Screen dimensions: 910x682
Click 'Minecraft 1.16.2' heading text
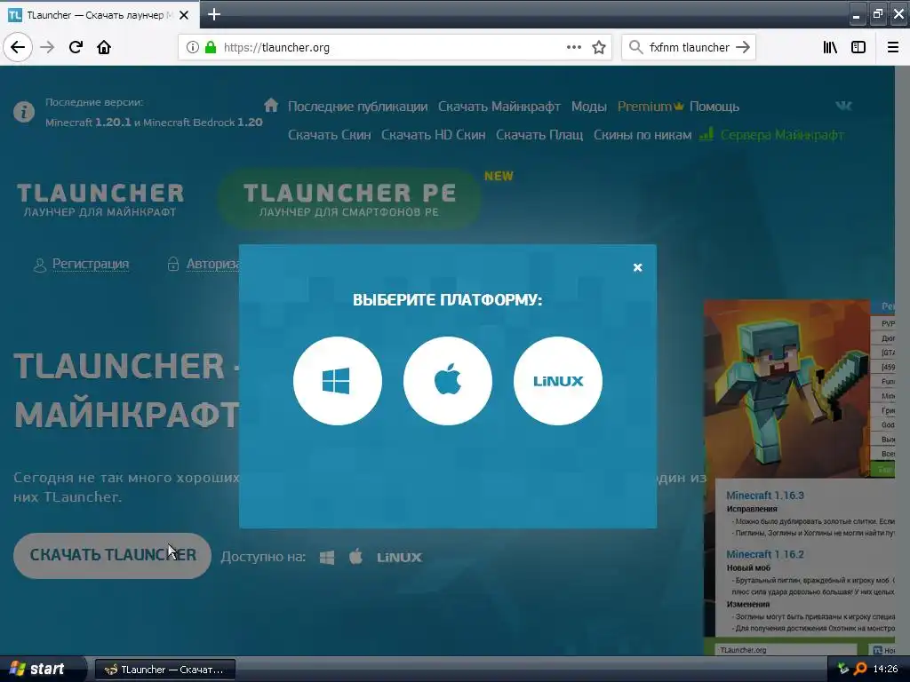click(x=765, y=554)
